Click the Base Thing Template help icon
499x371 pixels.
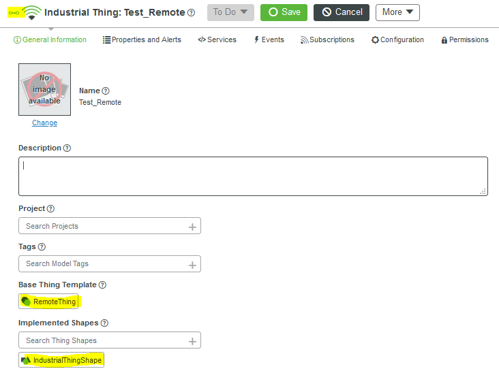pos(102,285)
